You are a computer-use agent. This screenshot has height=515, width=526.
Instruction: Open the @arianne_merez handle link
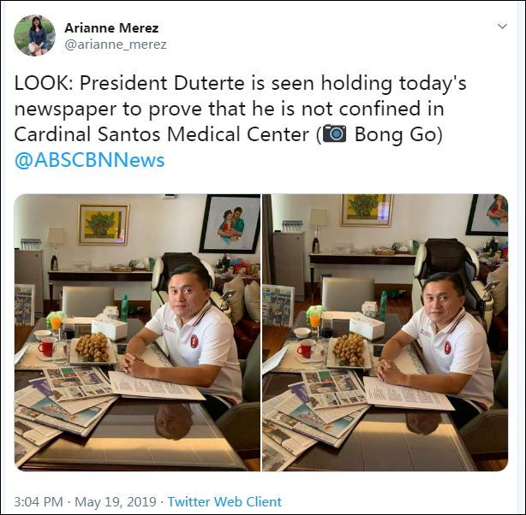coord(116,44)
